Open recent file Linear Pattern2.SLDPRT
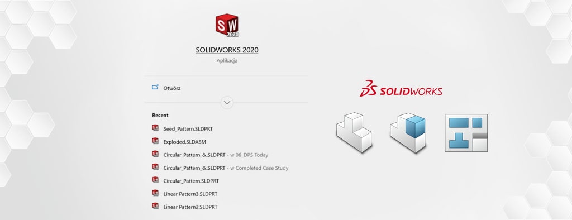Viewport: 572px width, 220px height. (x=190, y=207)
